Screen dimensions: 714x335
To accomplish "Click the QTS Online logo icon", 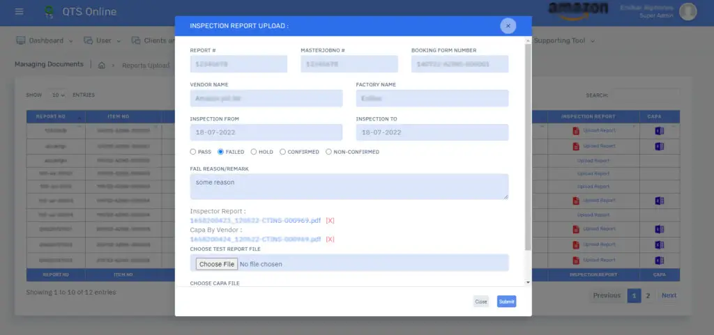I will (49, 12).
